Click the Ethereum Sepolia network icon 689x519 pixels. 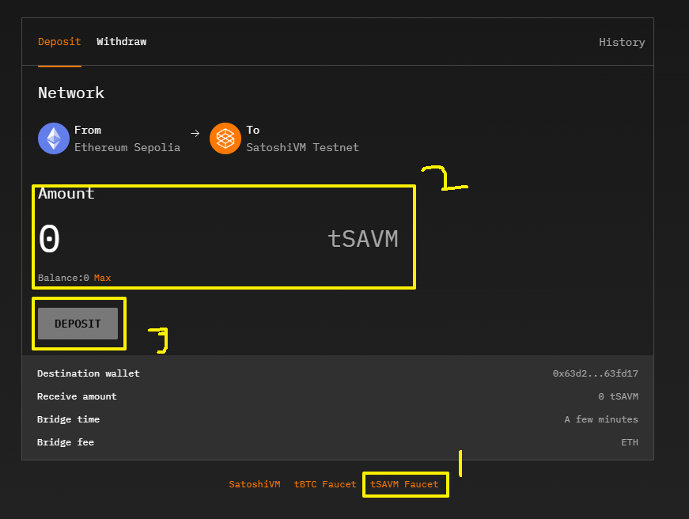point(54,138)
